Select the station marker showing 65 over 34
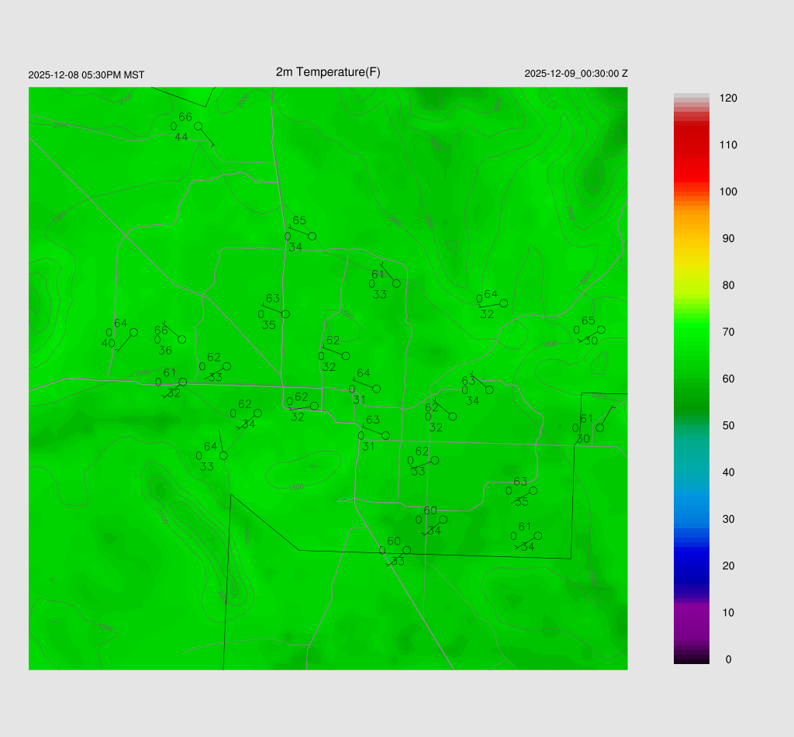Image resolution: width=794 pixels, height=737 pixels. (312, 236)
